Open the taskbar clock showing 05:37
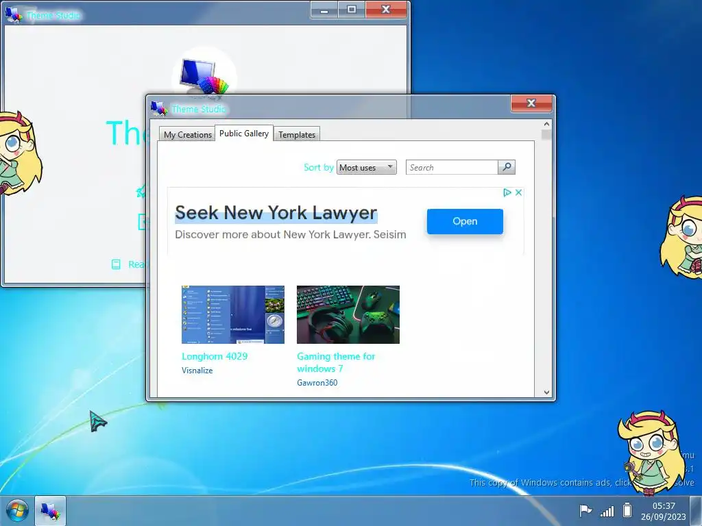The width and height of the screenshot is (702, 526). click(664, 511)
